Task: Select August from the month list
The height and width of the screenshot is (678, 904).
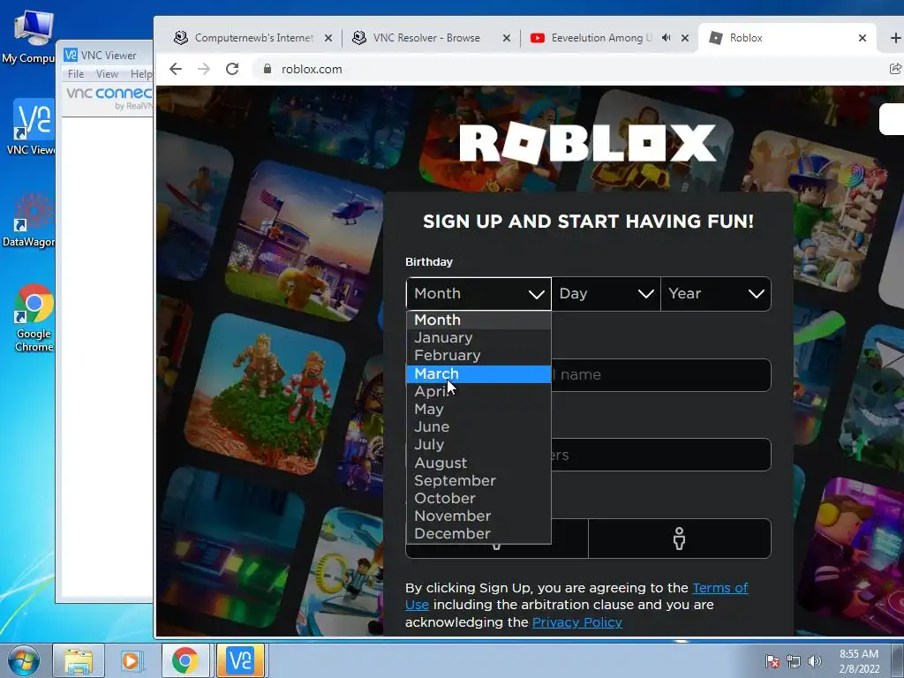Action: pyautogui.click(x=478, y=463)
